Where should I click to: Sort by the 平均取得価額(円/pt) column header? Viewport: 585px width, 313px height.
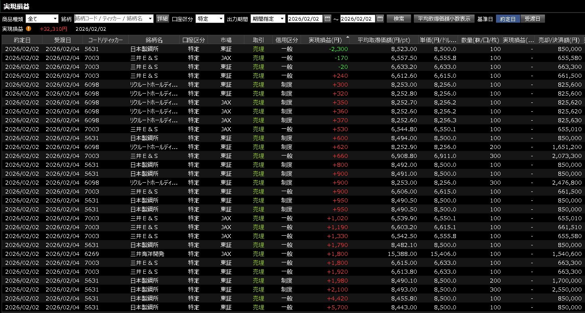click(384, 40)
